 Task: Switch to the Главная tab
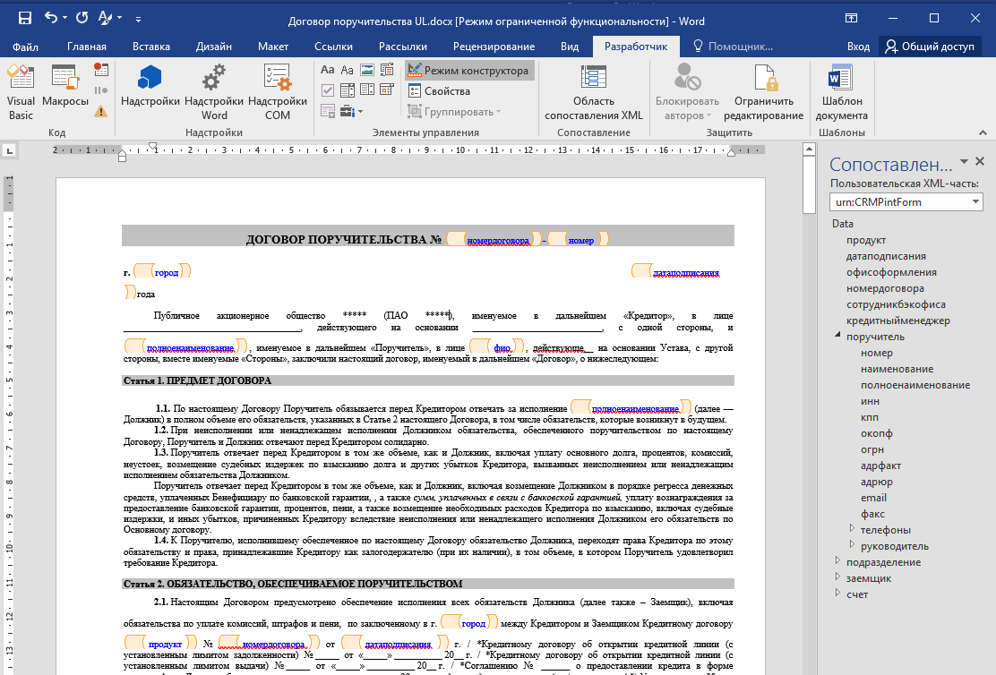coord(87,47)
